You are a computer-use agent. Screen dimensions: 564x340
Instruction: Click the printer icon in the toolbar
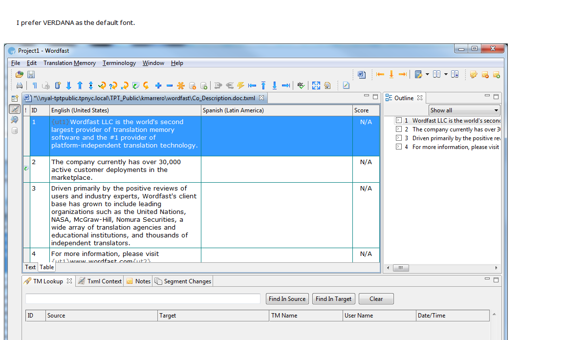20,85
